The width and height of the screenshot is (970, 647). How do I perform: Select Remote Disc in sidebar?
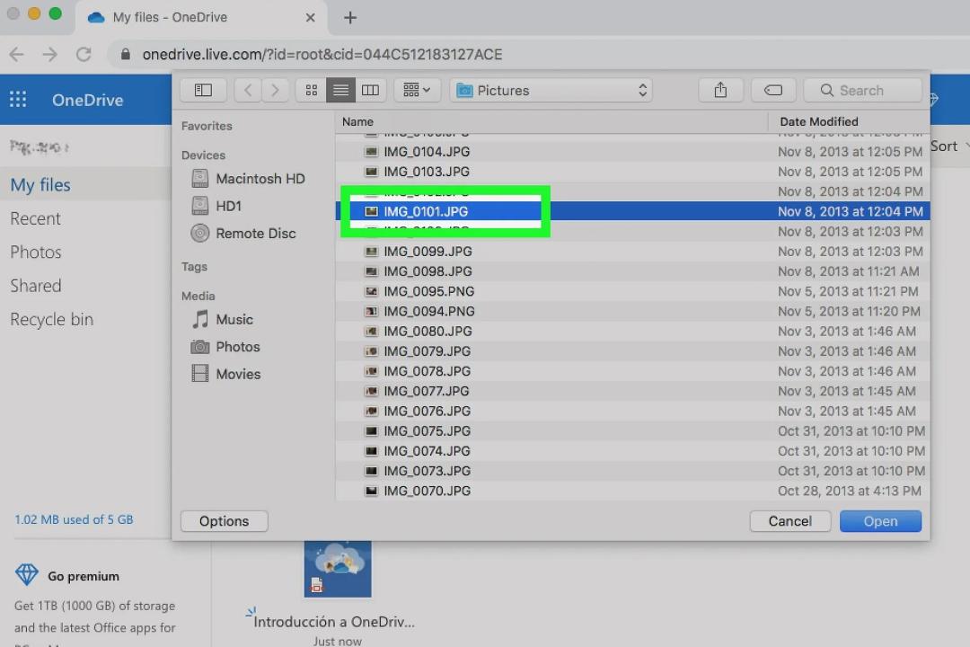click(x=243, y=234)
